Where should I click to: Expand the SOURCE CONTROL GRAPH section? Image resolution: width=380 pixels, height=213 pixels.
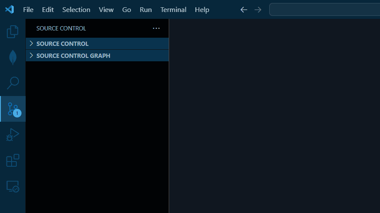(x=97, y=56)
